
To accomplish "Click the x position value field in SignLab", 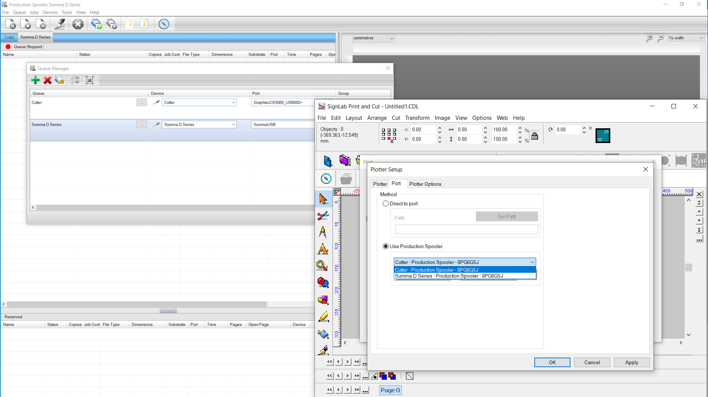I will click(x=423, y=129).
